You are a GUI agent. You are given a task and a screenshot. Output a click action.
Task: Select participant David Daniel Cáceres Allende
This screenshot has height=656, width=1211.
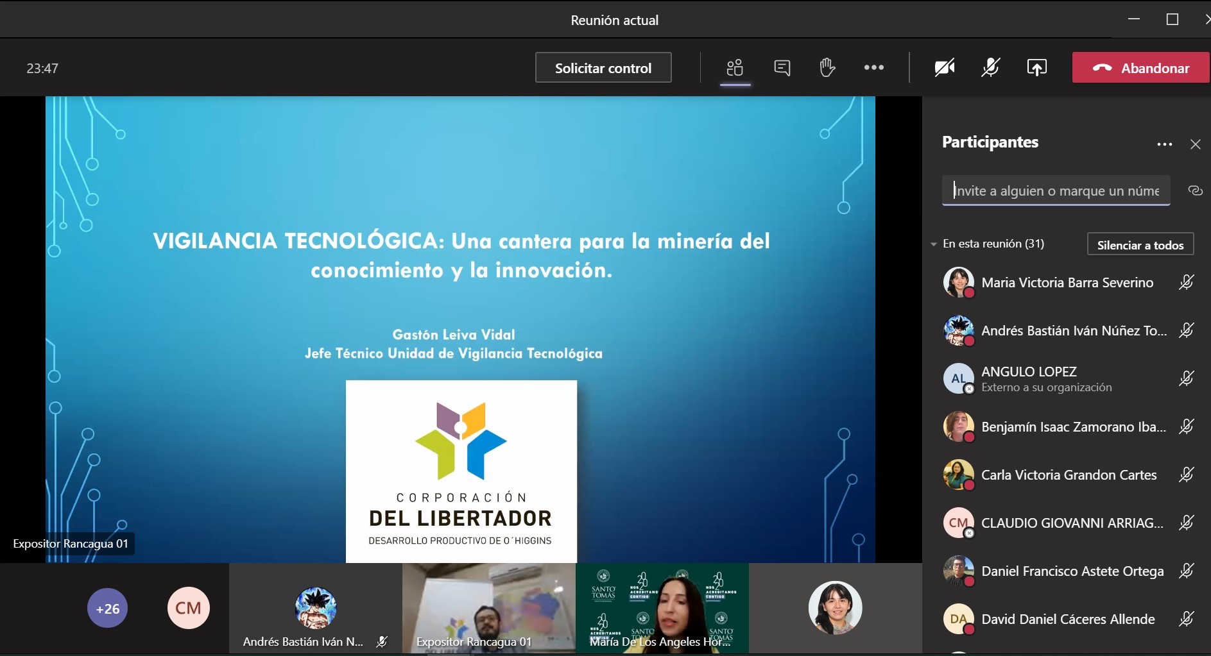(x=1067, y=619)
